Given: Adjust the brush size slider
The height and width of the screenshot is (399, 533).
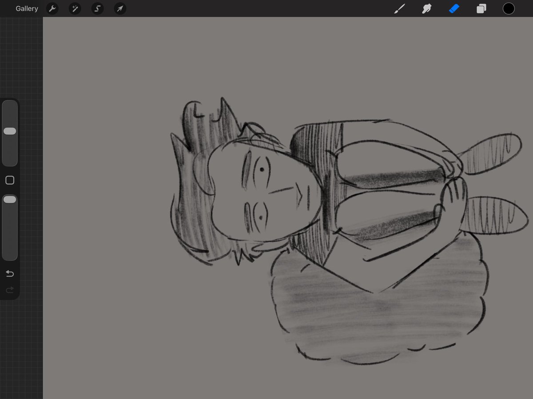Looking at the screenshot, I should (x=10, y=133).
